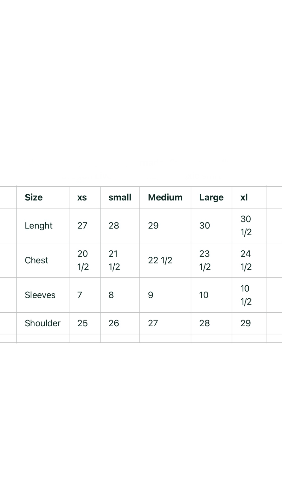
Task: Select the xs Shoulder value 25
Action: point(83,323)
